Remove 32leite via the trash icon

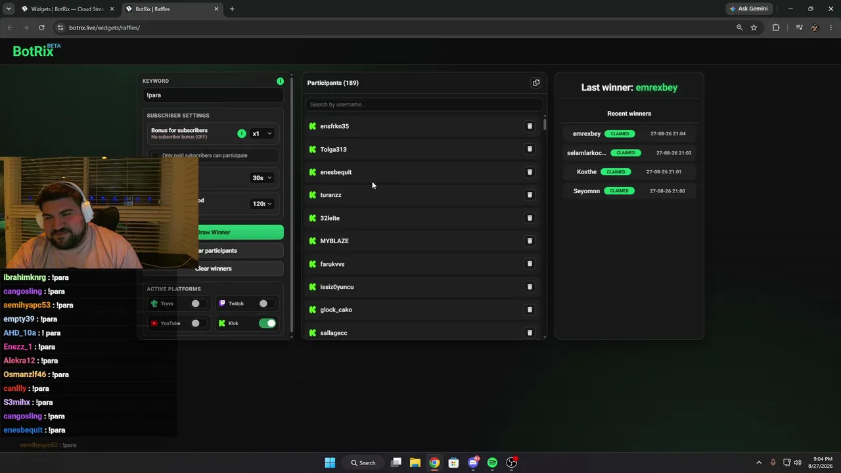[530, 218]
